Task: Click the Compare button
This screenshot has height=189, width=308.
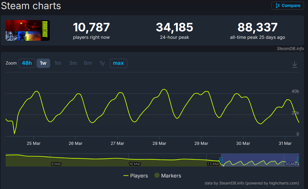Action: pyautogui.click(x=288, y=5)
